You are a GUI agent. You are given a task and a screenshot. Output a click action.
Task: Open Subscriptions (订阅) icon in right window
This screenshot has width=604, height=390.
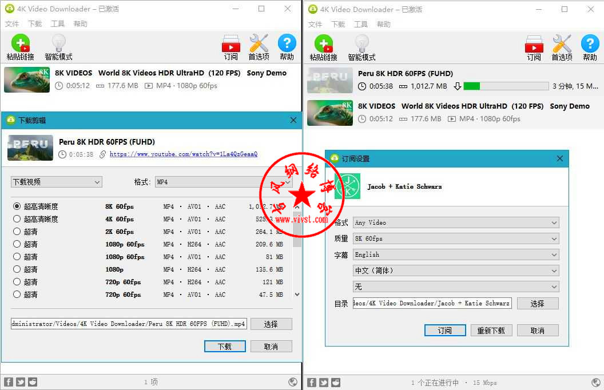click(534, 44)
